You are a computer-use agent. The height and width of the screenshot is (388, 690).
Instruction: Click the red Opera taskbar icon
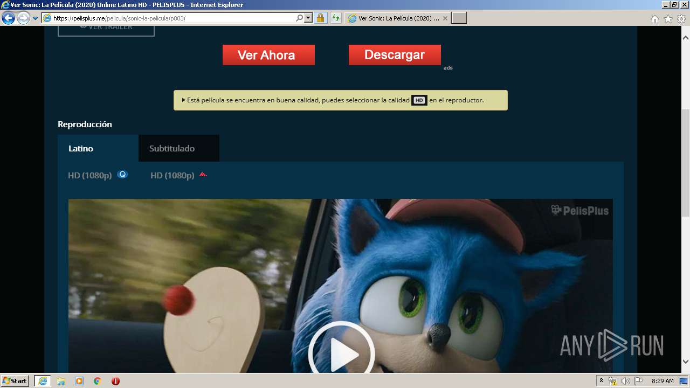pos(115,381)
